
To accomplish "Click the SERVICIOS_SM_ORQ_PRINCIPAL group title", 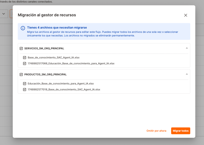I will point(44,48).
